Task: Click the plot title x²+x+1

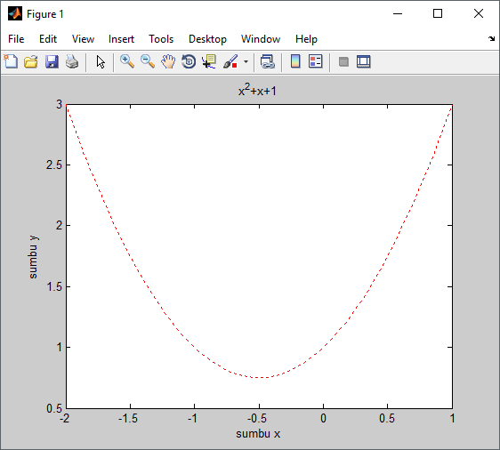Action: (x=257, y=90)
